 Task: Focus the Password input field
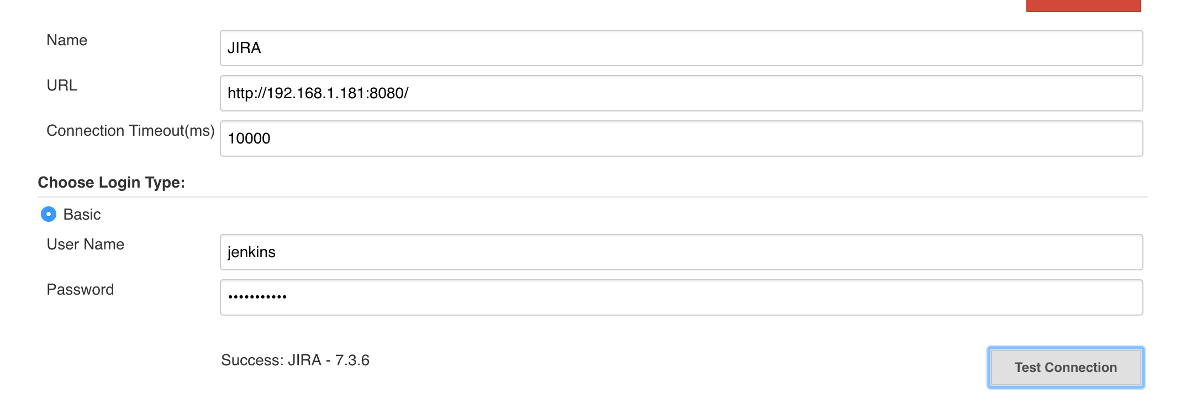coord(681,297)
